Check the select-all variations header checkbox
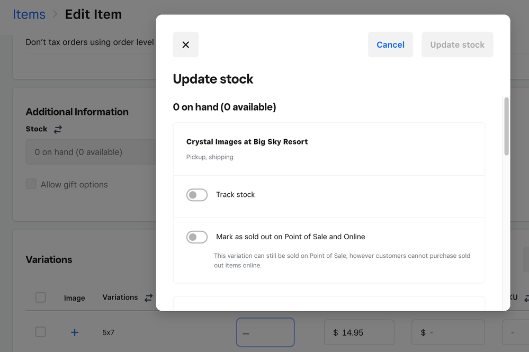 pyautogui.click(x=40, y=297)
